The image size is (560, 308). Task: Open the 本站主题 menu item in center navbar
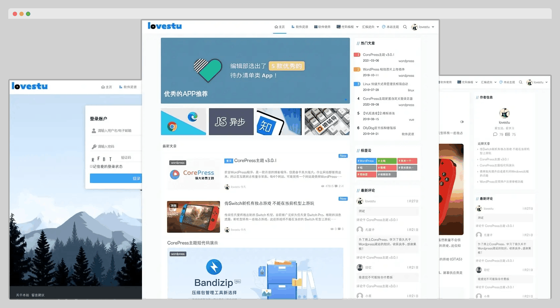[x=391, y=27]
